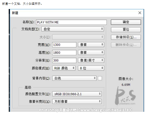Click the 新建 dialog title text
Viewport: 147px width, 115px height.
tap(15, 13)
